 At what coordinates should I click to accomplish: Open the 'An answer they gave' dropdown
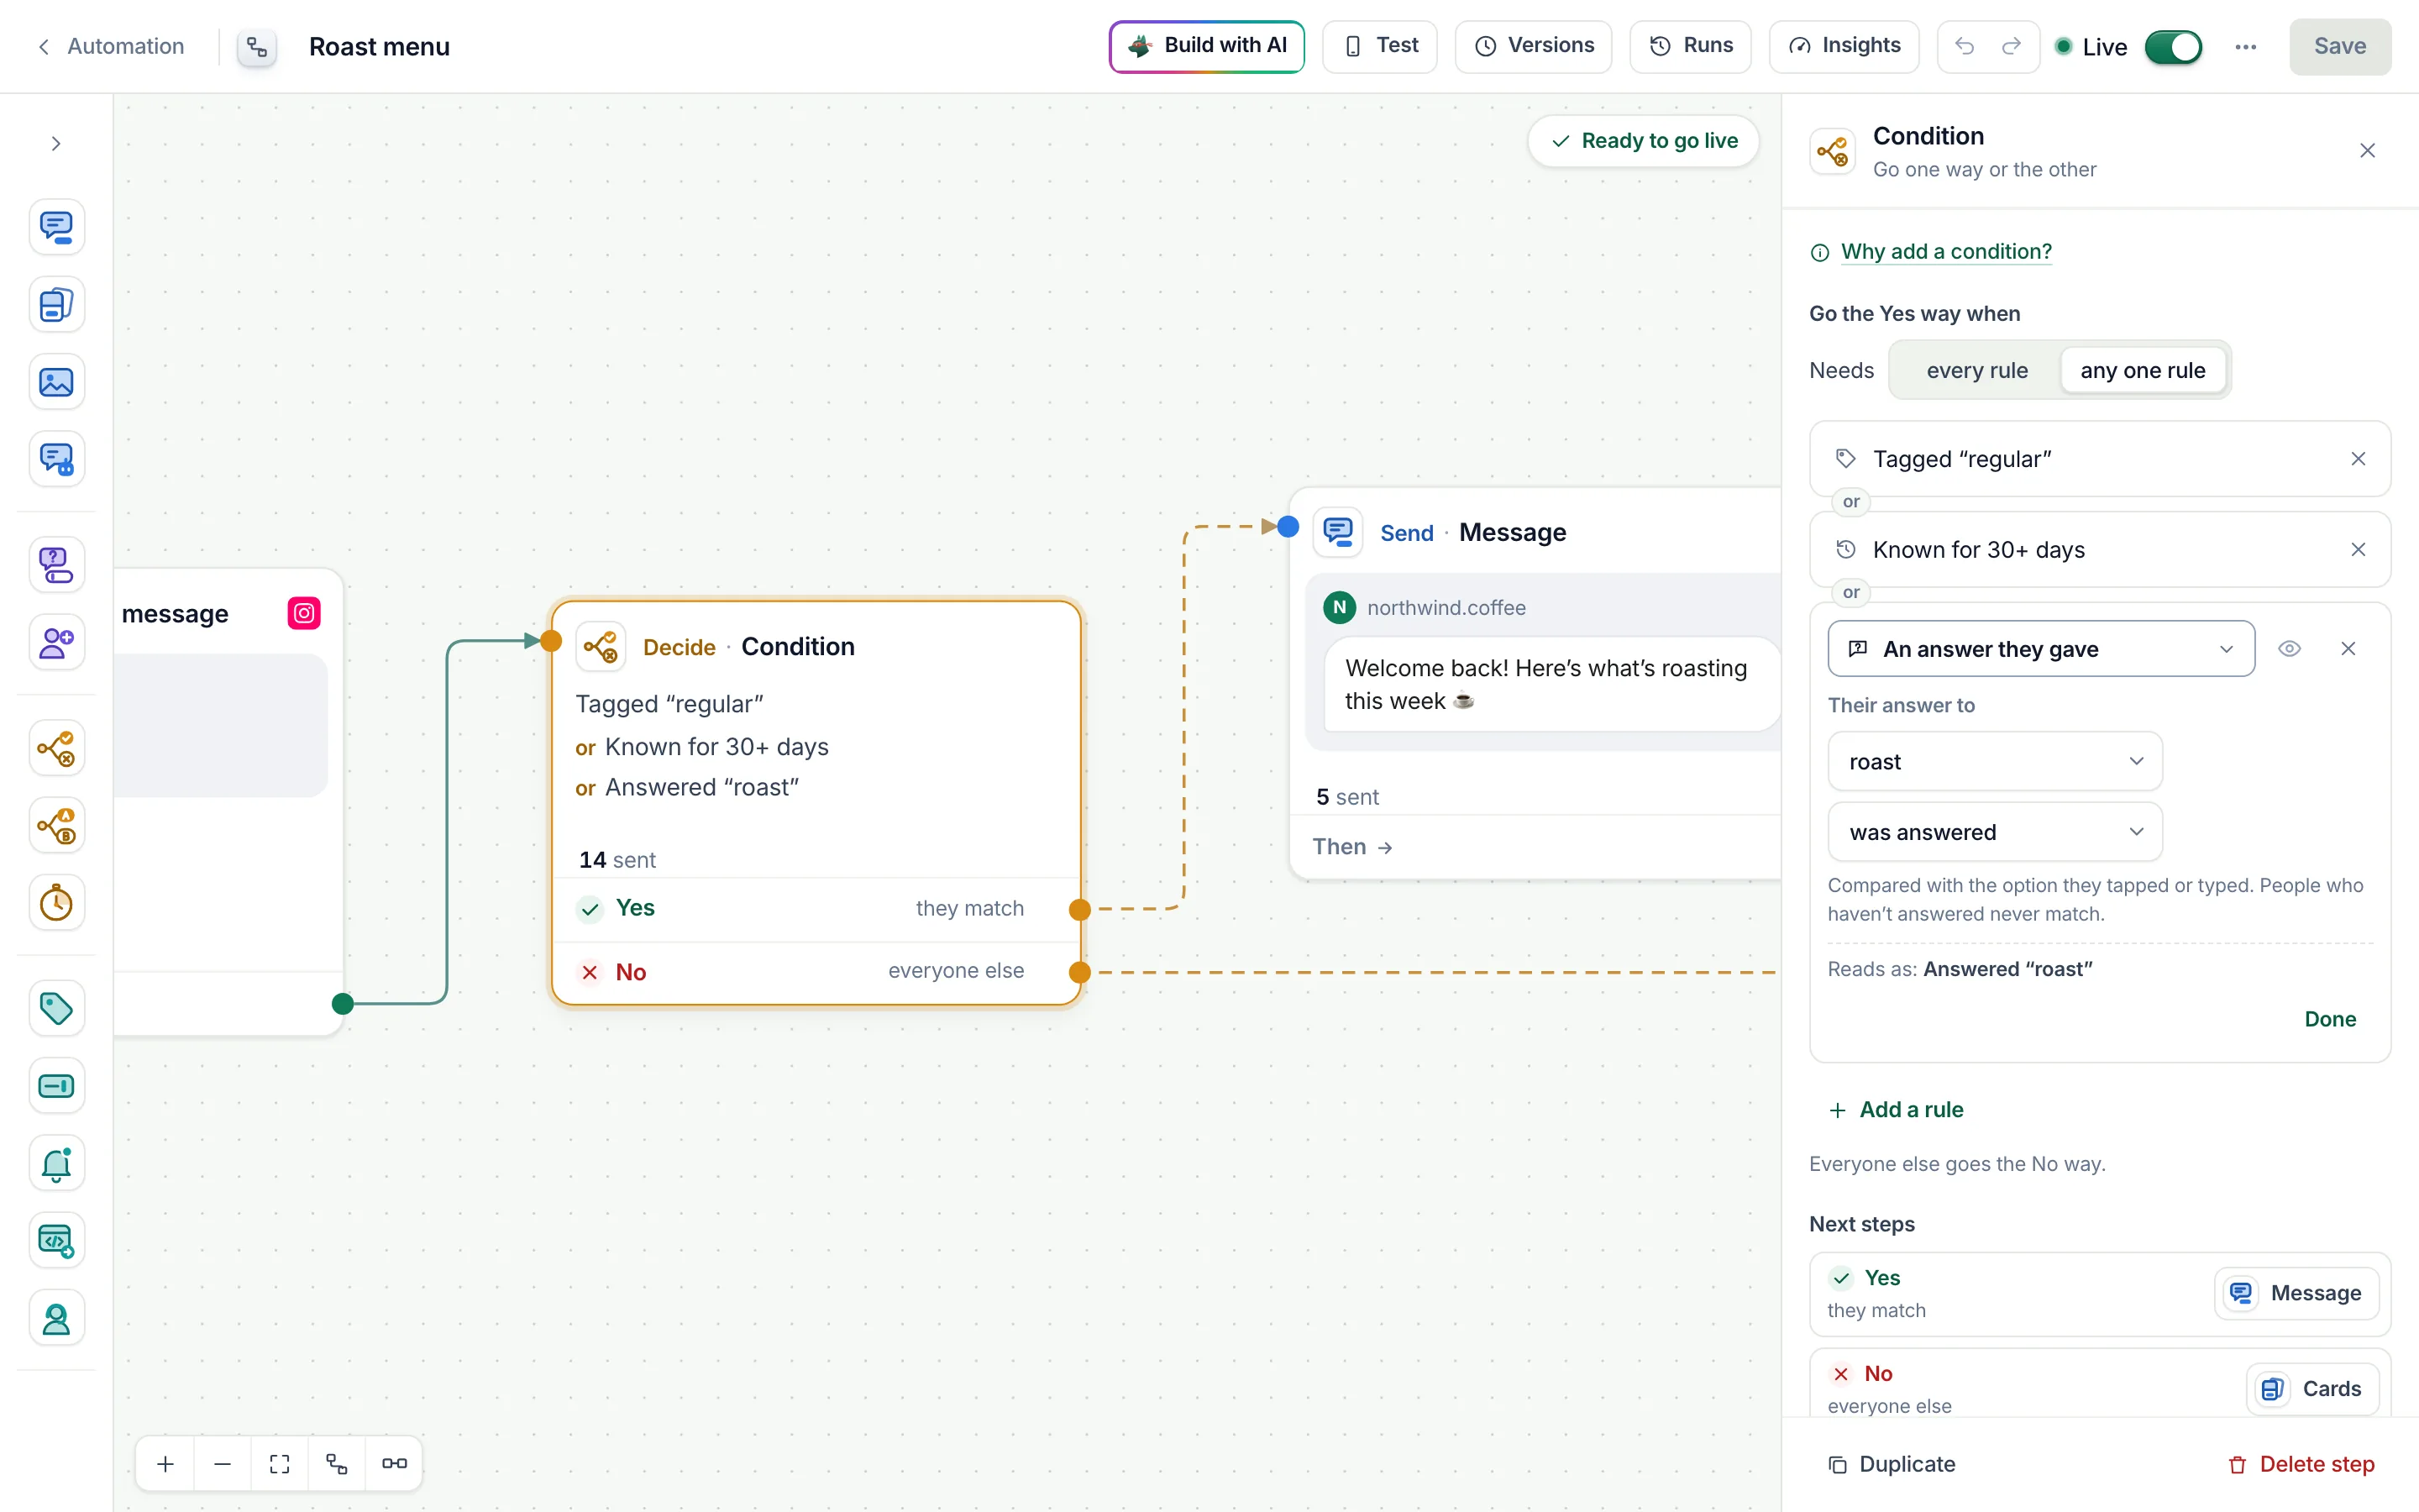click(x=2041, y=649)
